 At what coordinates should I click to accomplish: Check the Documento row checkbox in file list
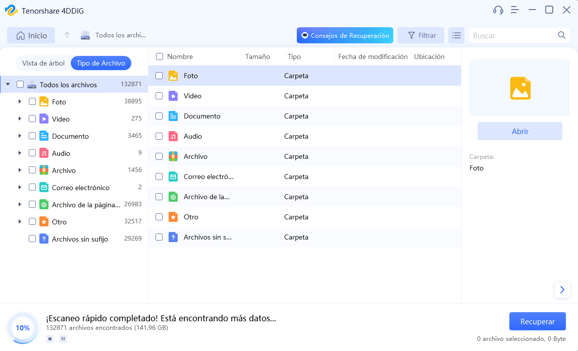[x=159, y=116]
